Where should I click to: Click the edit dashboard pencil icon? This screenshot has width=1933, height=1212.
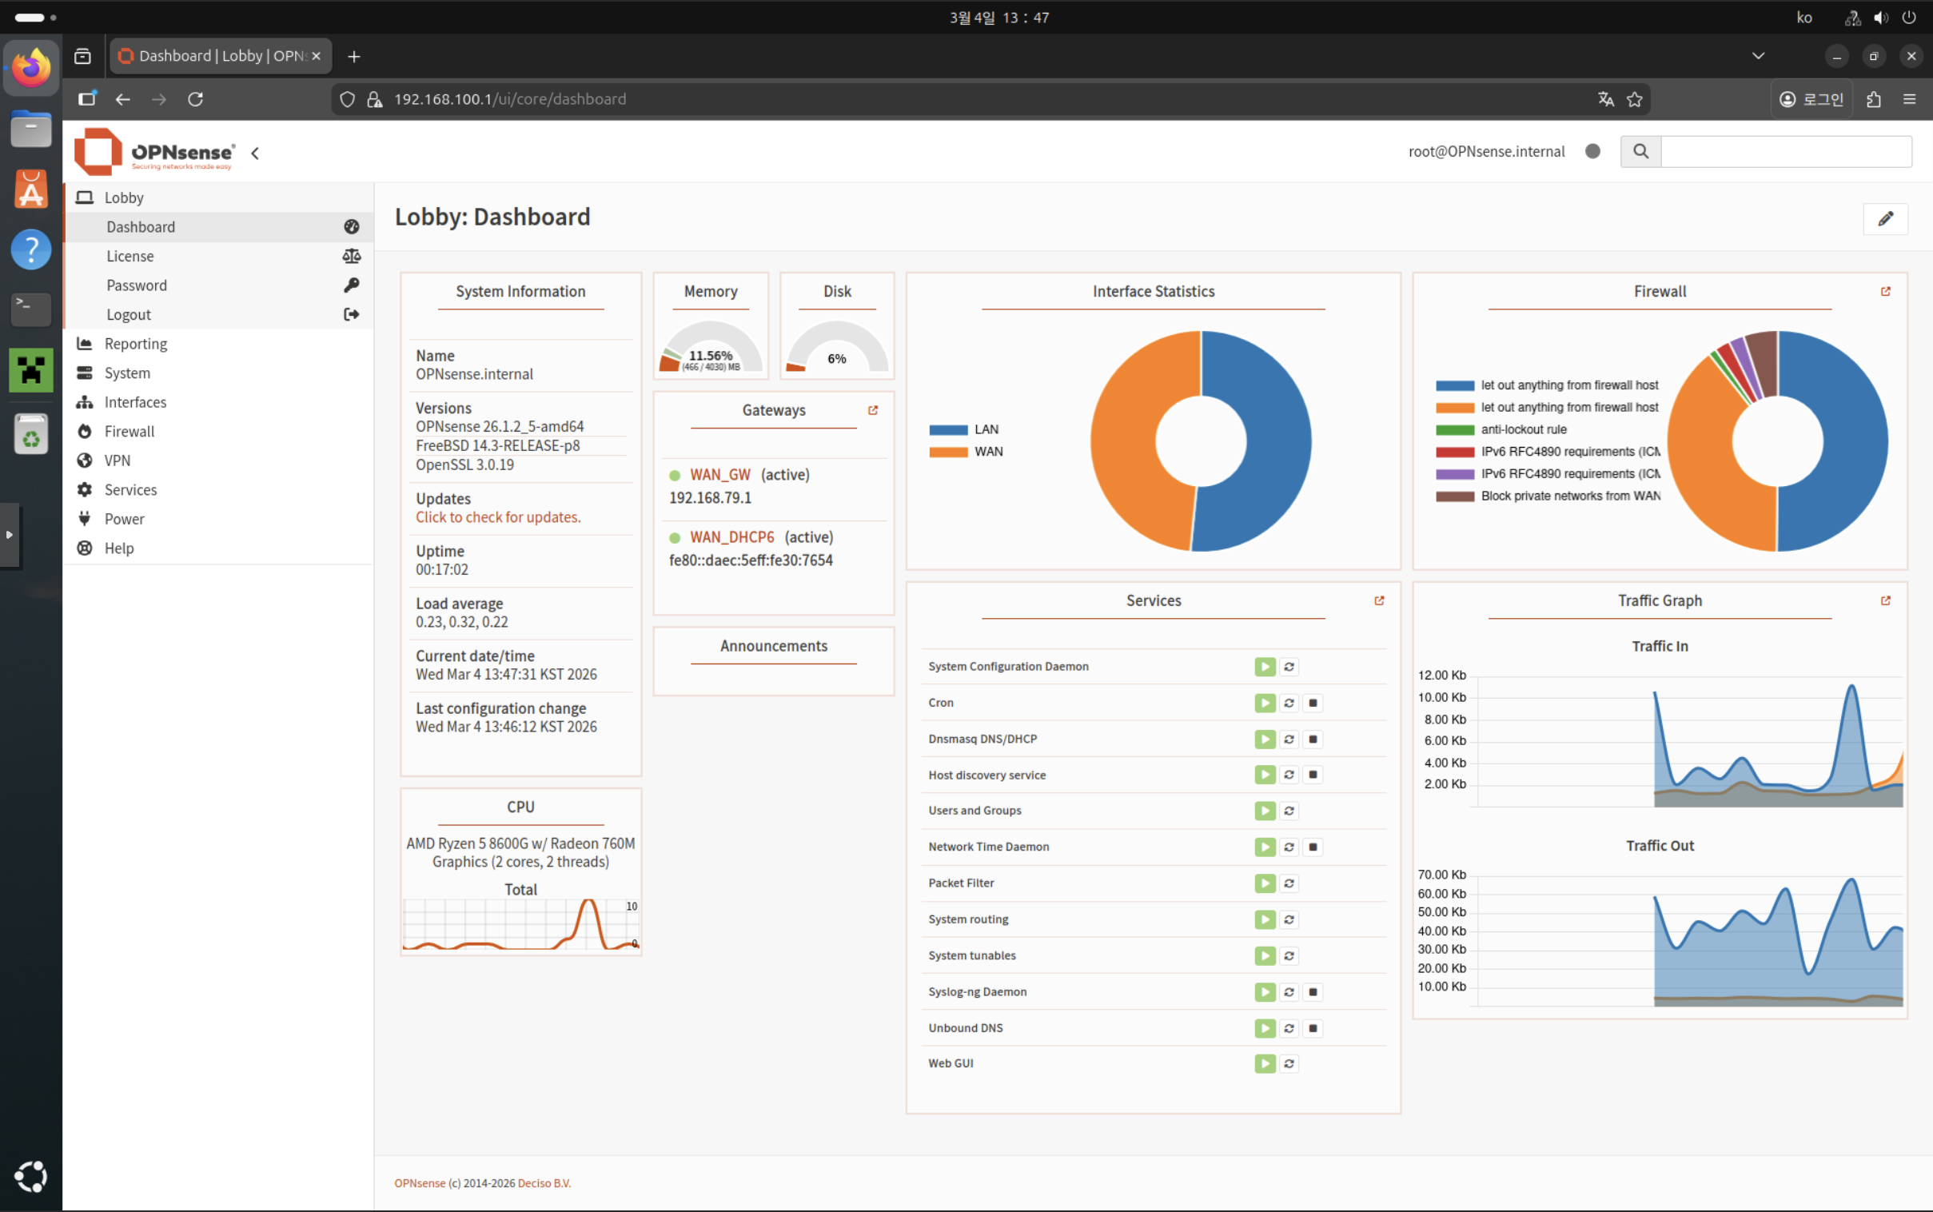coord(1885,219)
